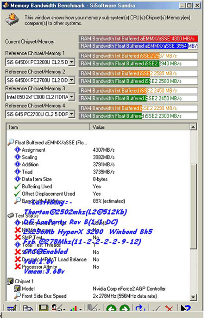The height and width of the screenshot is (318, 220).
Task: Click the user wizard toolbar icon
Action: pyautogui.click(x=56, y=308)
